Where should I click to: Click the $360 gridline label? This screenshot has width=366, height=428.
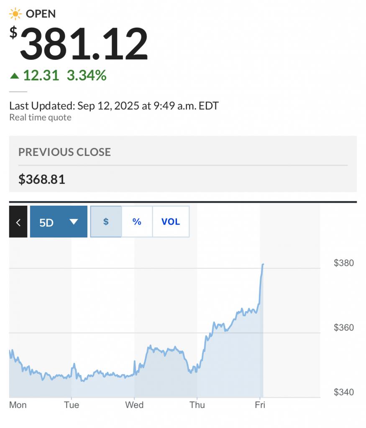[x=343, y=327]
